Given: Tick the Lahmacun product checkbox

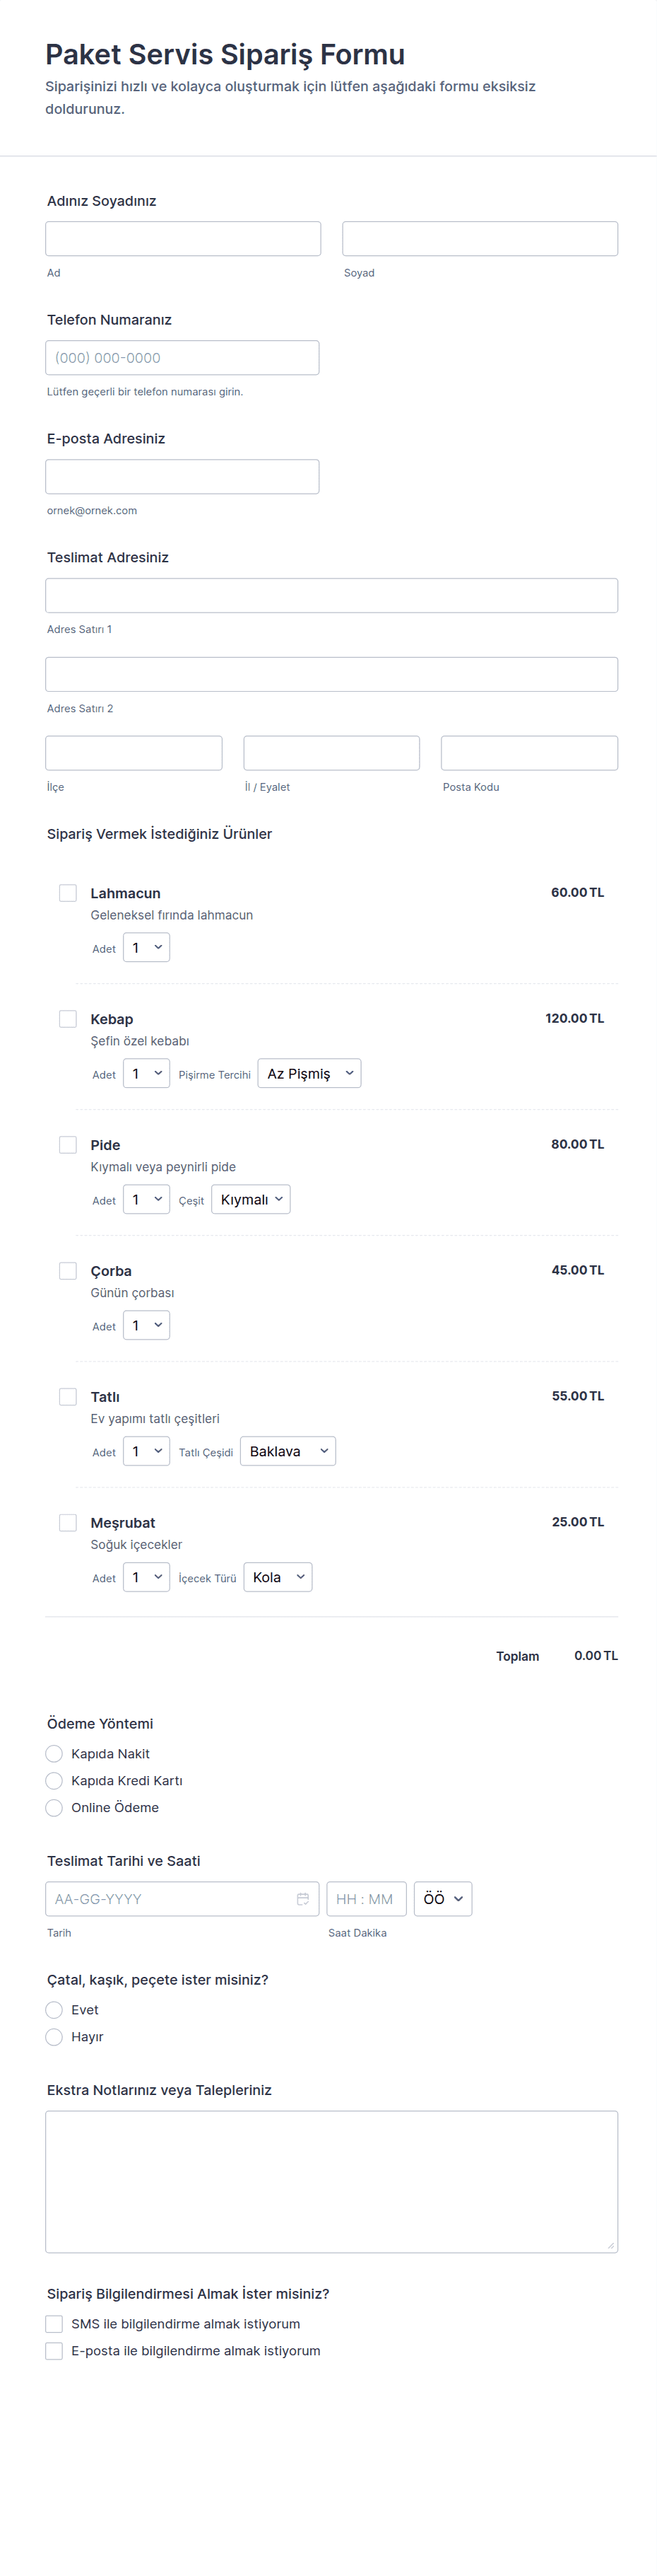Looking at the screenshot, I should point(68,893).
